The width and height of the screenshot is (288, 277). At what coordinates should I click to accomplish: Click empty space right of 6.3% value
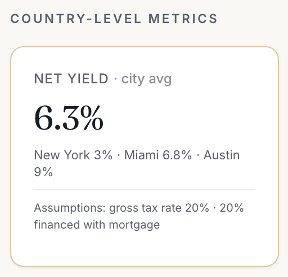[178, 118]
